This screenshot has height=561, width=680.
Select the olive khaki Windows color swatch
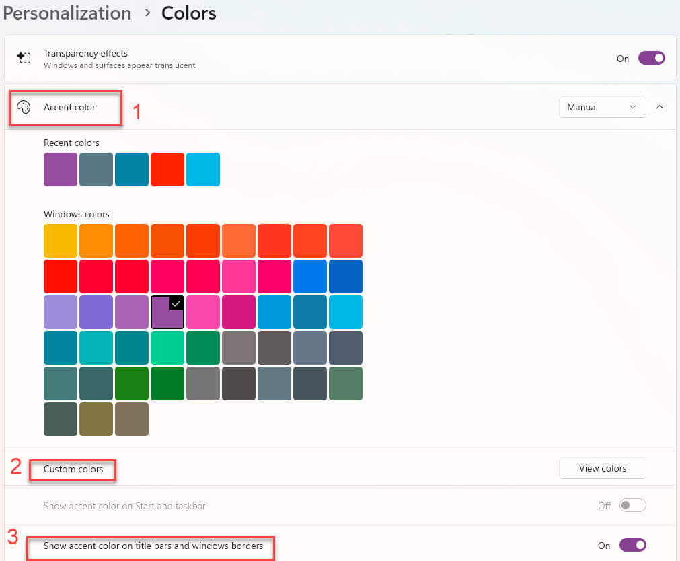coord(96,419)
